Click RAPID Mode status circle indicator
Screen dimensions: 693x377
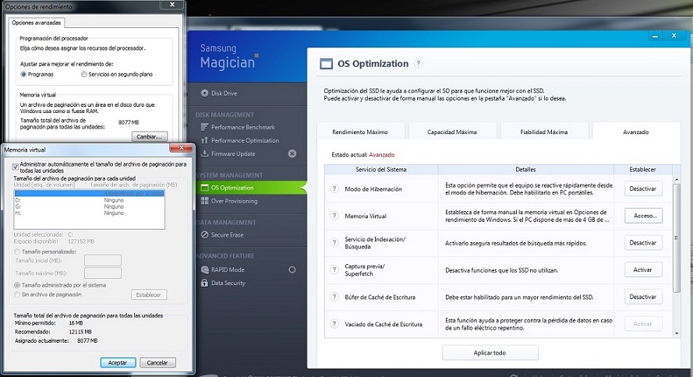(x=292, y=270)
